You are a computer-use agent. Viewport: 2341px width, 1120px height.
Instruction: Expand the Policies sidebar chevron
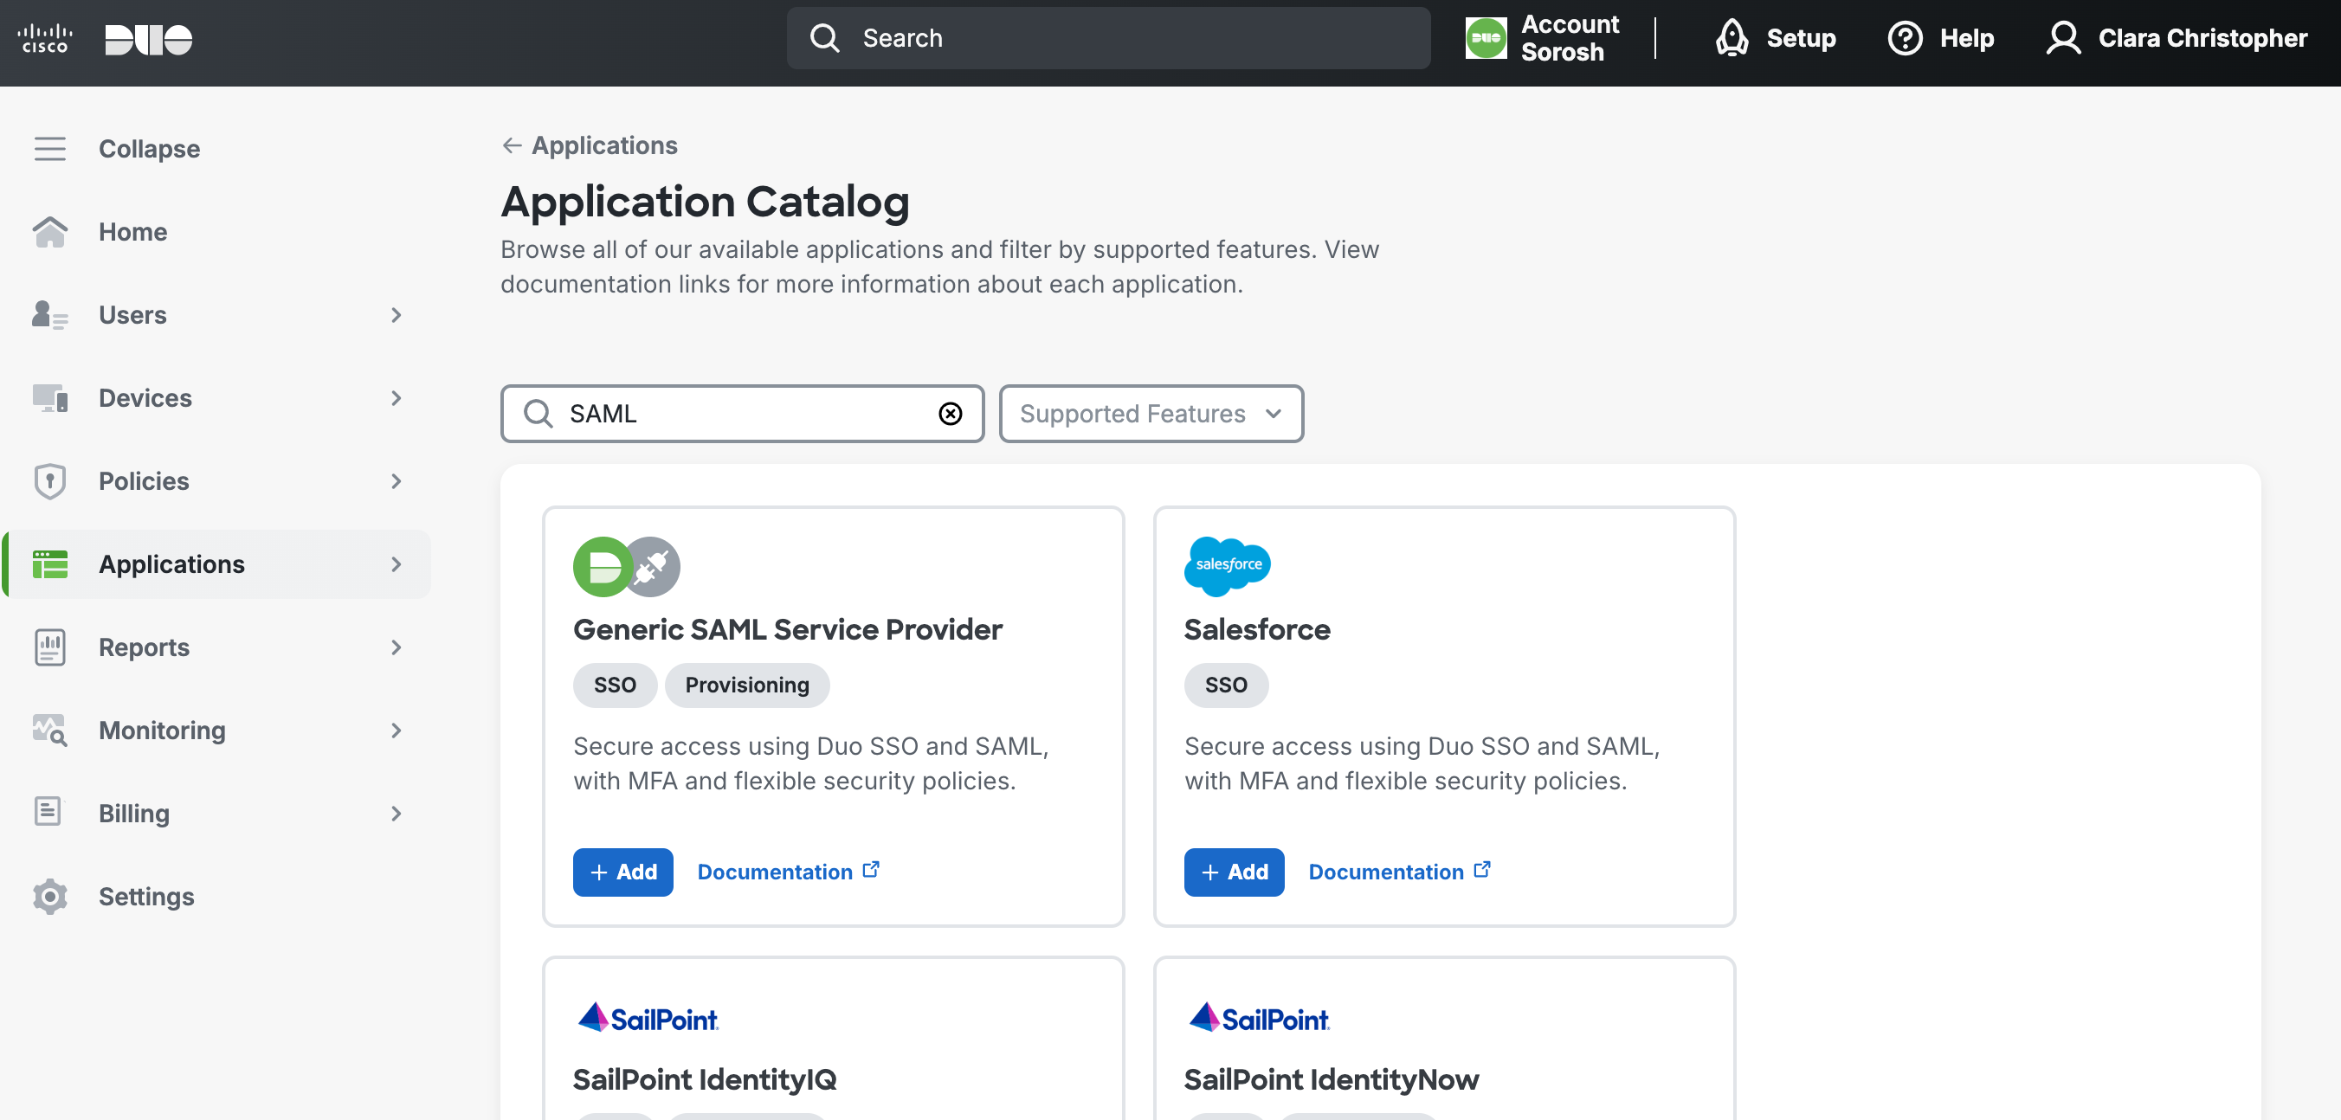pos(396,481)
